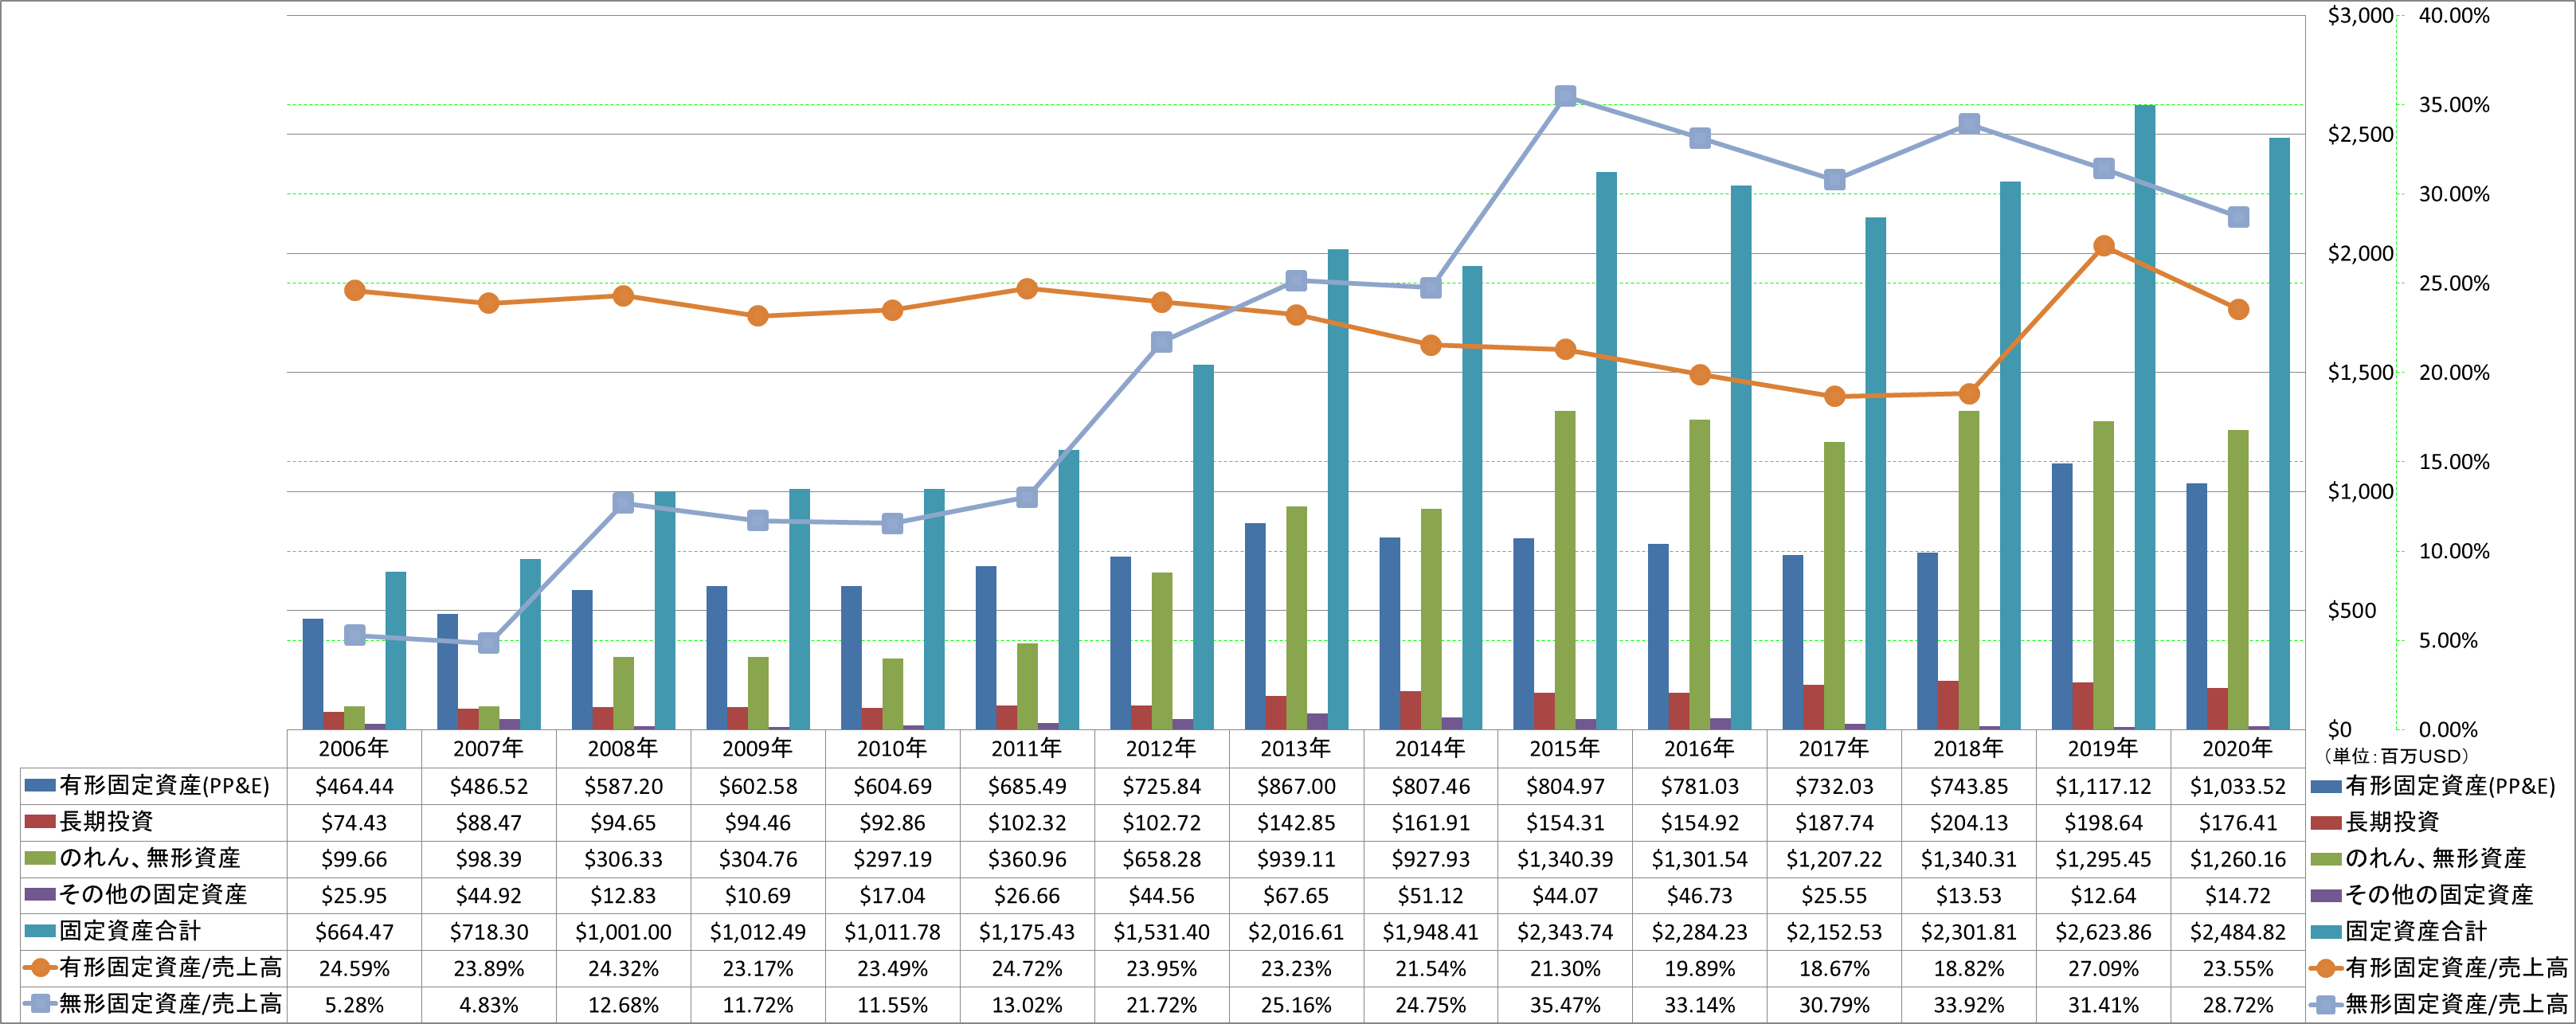Click goodwill value $1,340.39

[1565, 859]
